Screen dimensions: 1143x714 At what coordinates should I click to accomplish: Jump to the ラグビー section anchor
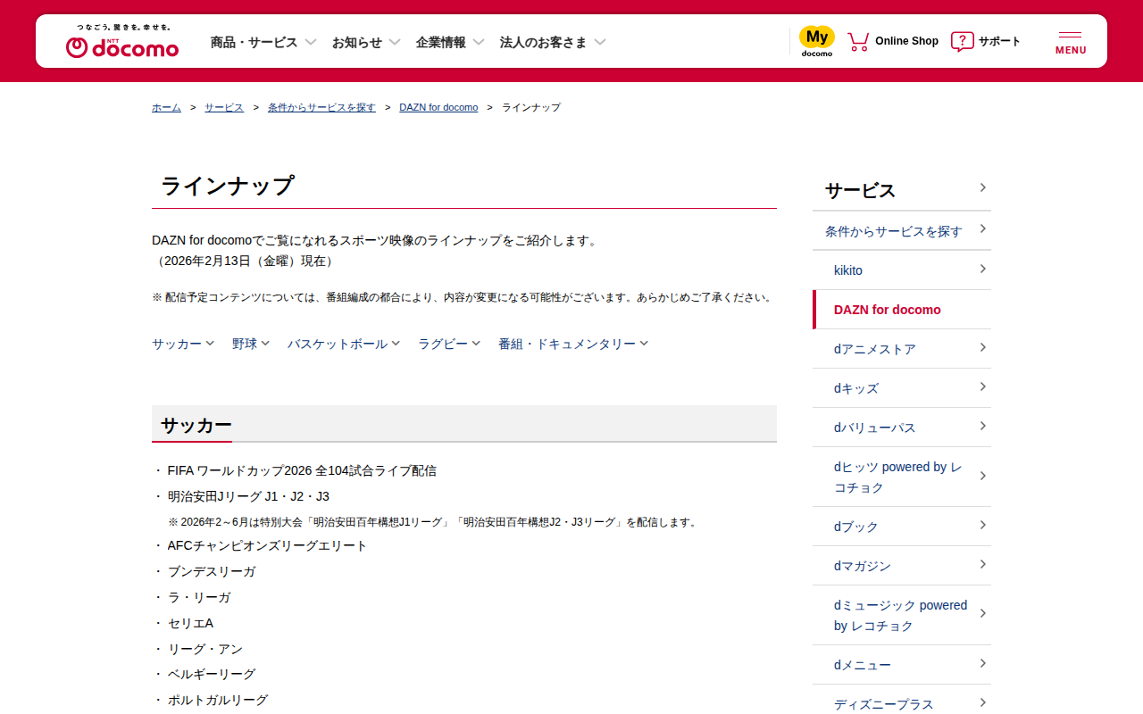449,344
